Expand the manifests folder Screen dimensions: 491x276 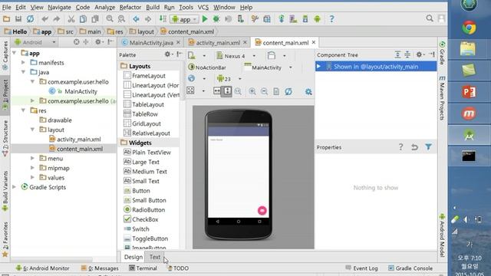coord(24,63)
